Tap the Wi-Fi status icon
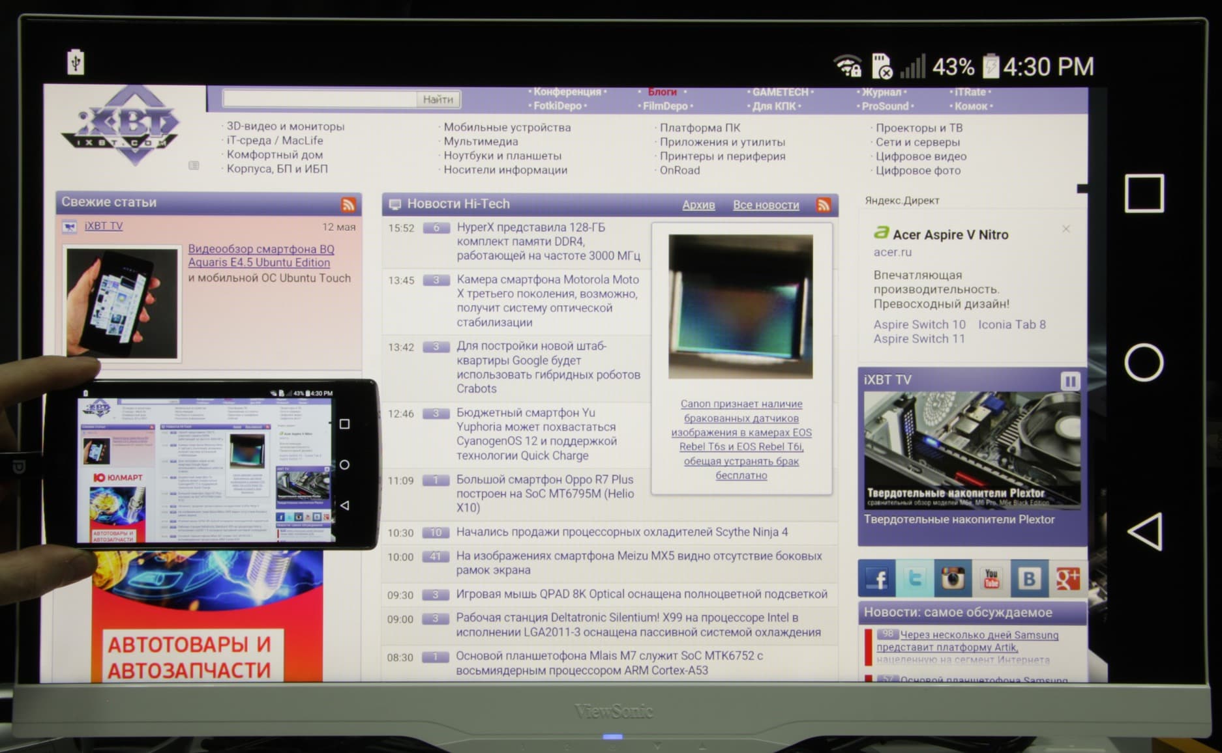Image resolution: width=1222 pixels, height=753 pixels. point(848,66)
